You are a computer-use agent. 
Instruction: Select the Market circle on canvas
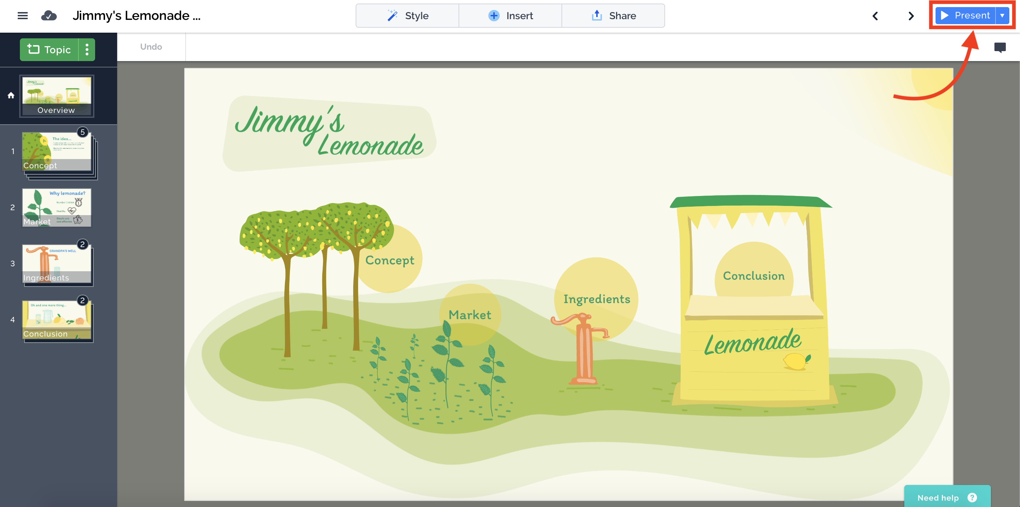coord(470,315)
